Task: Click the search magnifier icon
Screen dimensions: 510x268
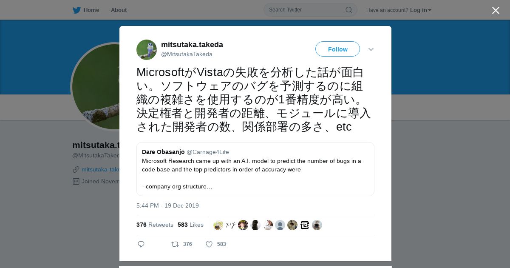Action: (x=348, y=10)
